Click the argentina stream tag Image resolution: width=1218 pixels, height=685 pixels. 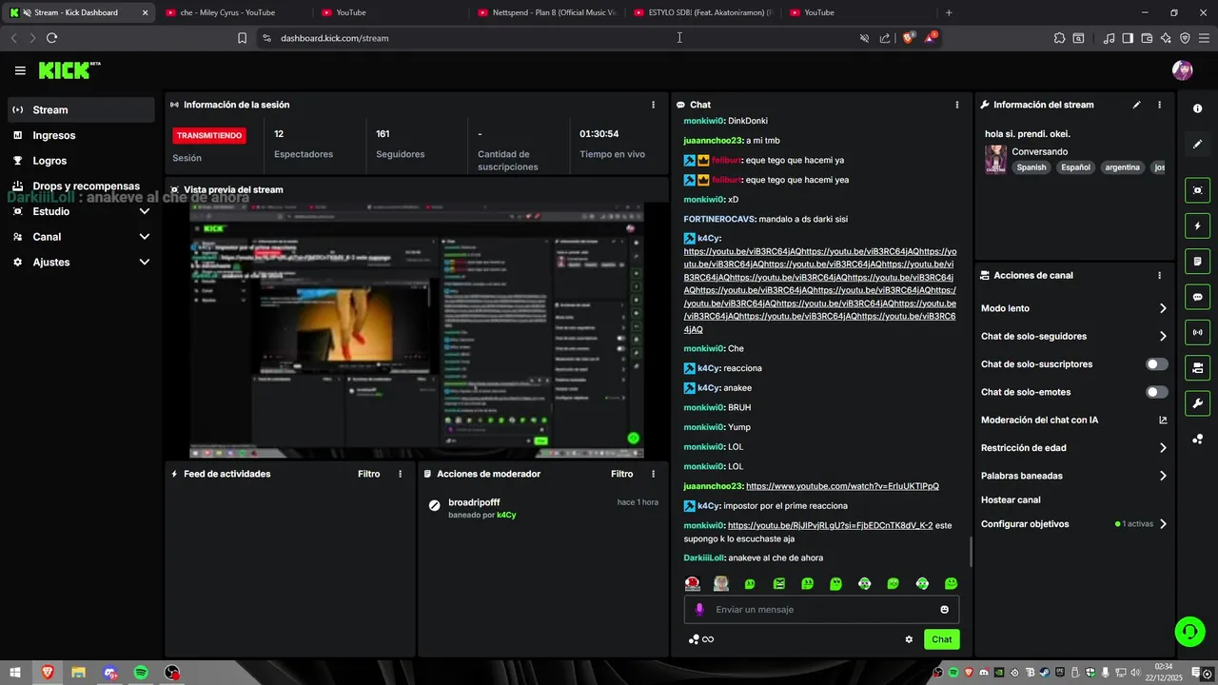click(x=1122, y=167)
